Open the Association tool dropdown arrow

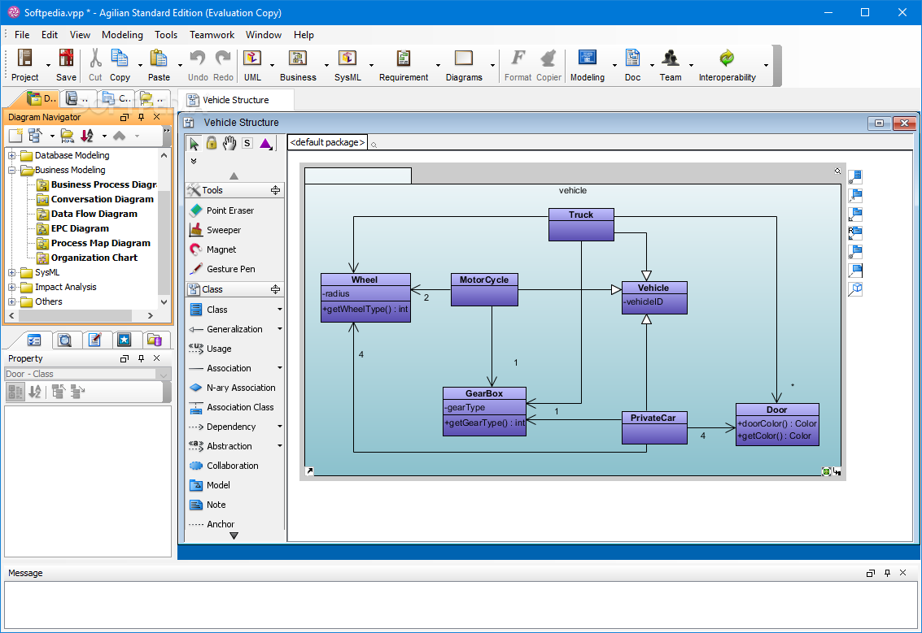pos(280,368)
